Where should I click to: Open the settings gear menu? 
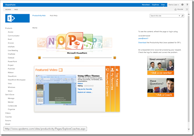pos(182,5)
